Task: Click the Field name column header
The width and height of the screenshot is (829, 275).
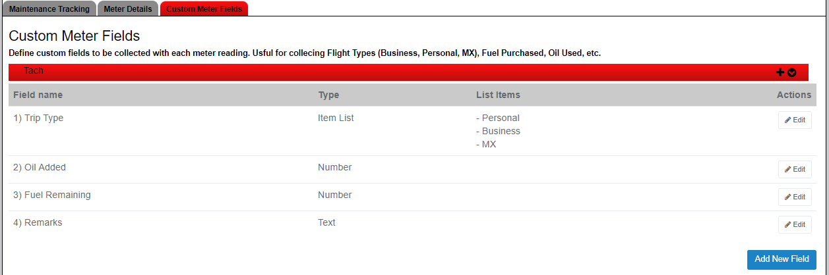Action: [38, 95]
